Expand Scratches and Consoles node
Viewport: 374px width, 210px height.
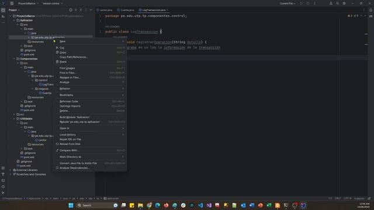pyautogui.click(x=11, y=174)
